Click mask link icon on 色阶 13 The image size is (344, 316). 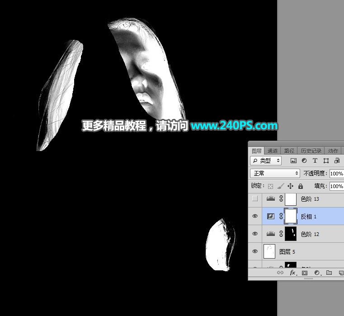pos(281,198)
